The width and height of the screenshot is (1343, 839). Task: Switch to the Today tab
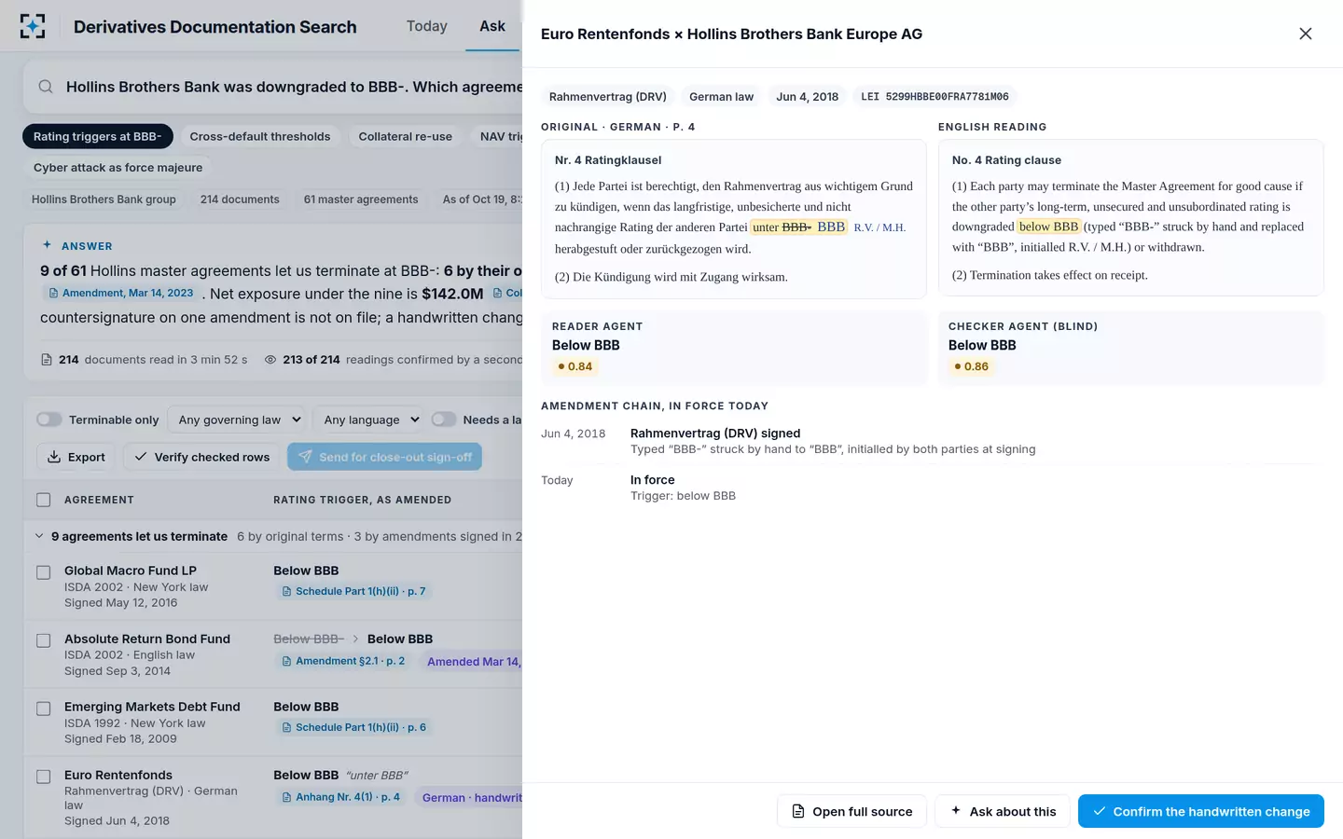[427, 26]
